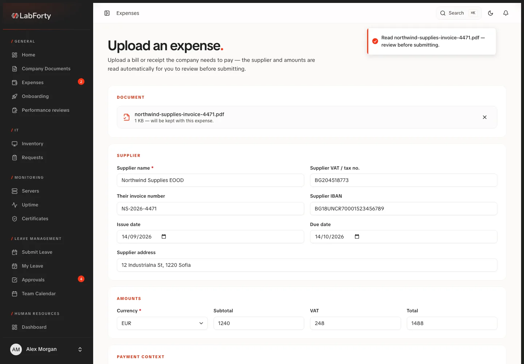The height and width of the screenshot is (364, 524).
Task: Open the Search box in header
Action: (459, 13)
